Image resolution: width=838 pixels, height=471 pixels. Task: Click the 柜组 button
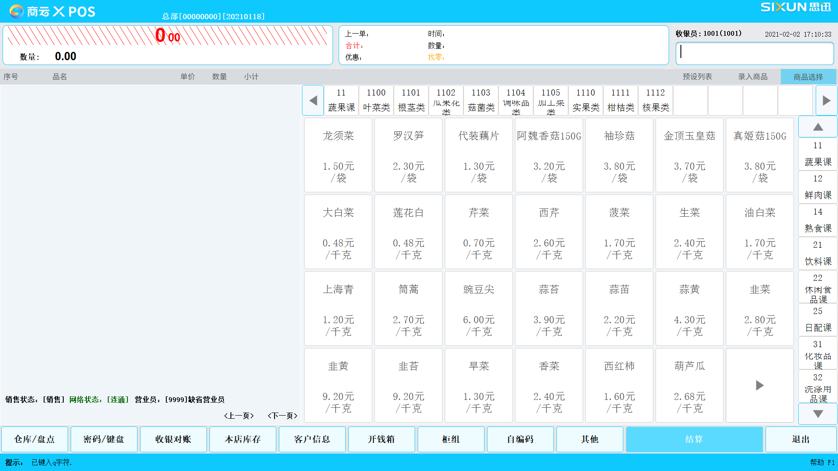(451, 439)
